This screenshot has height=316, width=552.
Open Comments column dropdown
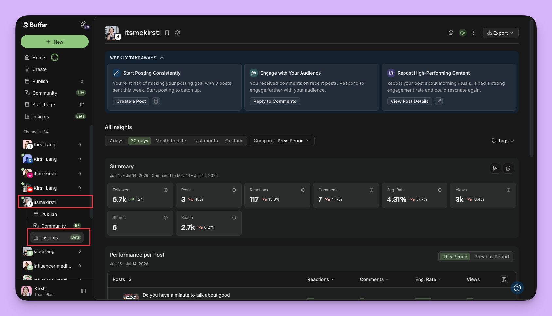coord(374,279)
